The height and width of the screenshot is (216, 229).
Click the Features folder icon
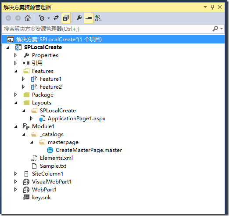coord(26,71)
